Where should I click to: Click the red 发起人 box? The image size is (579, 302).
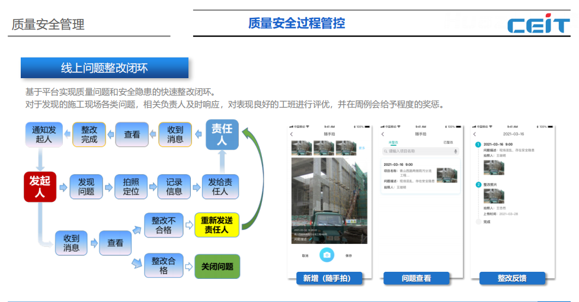(40, 187)
